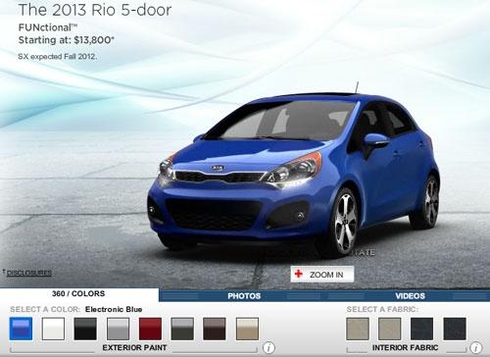Open the VIDEOS tab
This screenshot has width=490, height=357.
tap(410, 296)
